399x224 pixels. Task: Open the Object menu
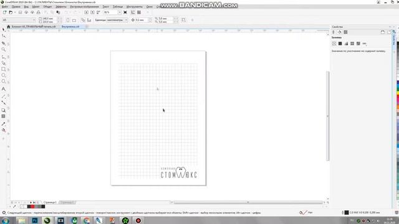[x=47, y=7]
